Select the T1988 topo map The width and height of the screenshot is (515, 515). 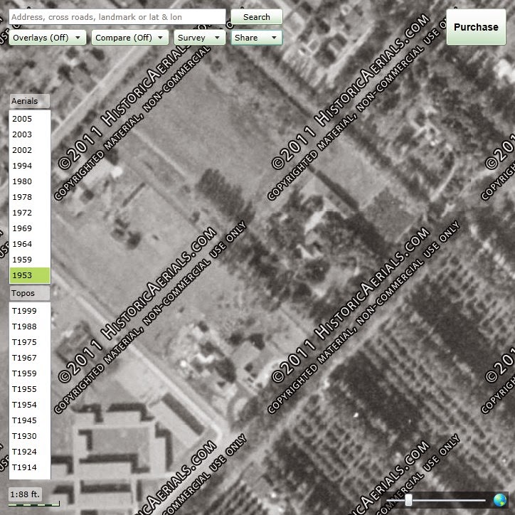tap(30, 326)
